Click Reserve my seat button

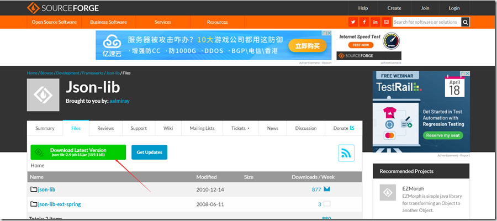click(443, 135)
